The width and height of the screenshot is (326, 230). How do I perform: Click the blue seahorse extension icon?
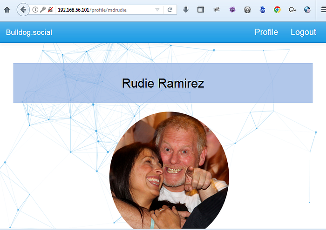pos(262,10)
